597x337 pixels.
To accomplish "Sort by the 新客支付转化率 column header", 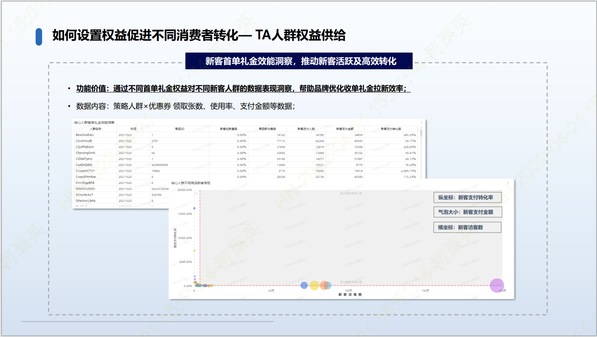I will point(391,129).
